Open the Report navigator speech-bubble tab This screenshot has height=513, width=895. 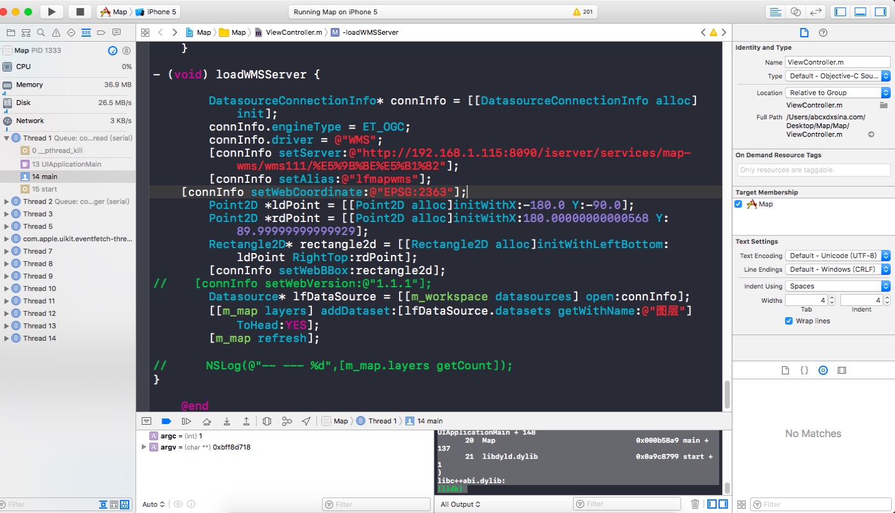point(116,32)
